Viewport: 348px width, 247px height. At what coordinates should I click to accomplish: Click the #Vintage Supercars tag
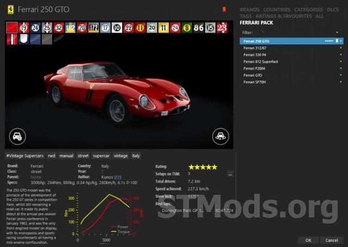pyautogui.click(x=25, y=156)
